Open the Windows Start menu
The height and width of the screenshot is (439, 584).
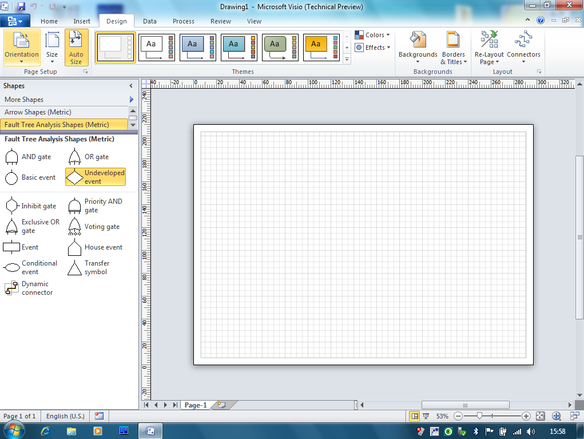pos(14,431)
